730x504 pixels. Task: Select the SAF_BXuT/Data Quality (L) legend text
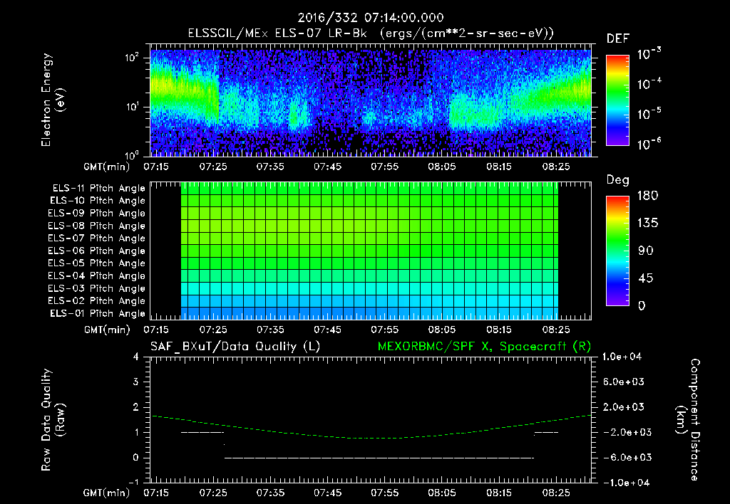pyautogui.click(x=235, y=347)
